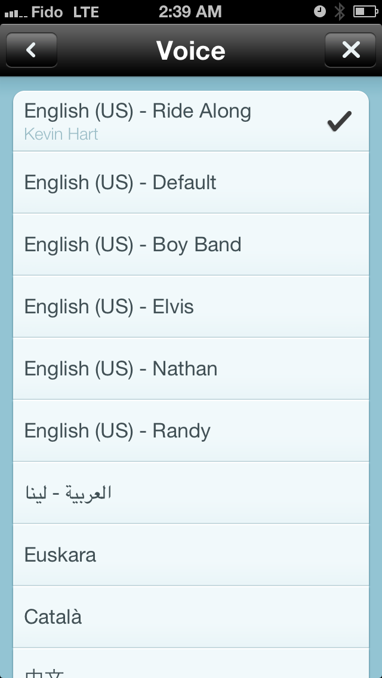
Task: Tap the checkmark beside Ride Along
Action: pyautogui.click(x=338, y=120)
